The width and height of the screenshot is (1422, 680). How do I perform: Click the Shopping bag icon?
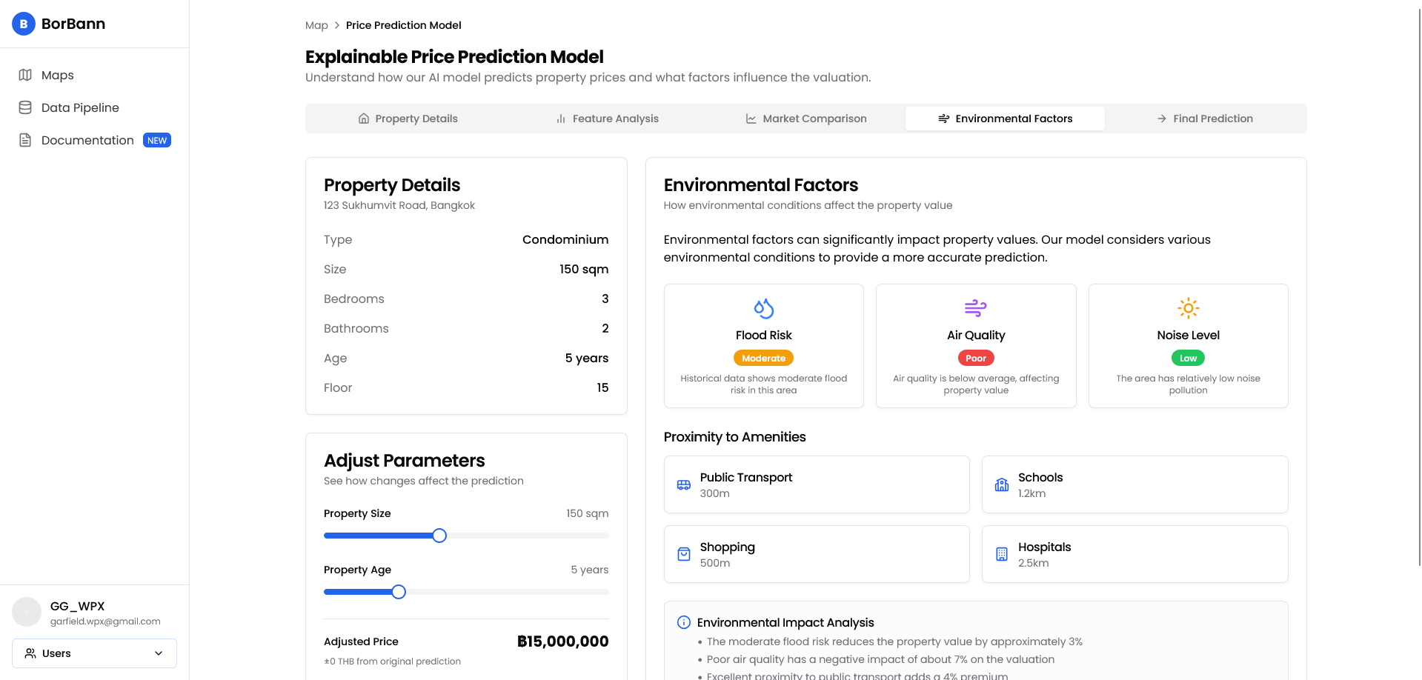pyautogui.click(x=683, y=554)
